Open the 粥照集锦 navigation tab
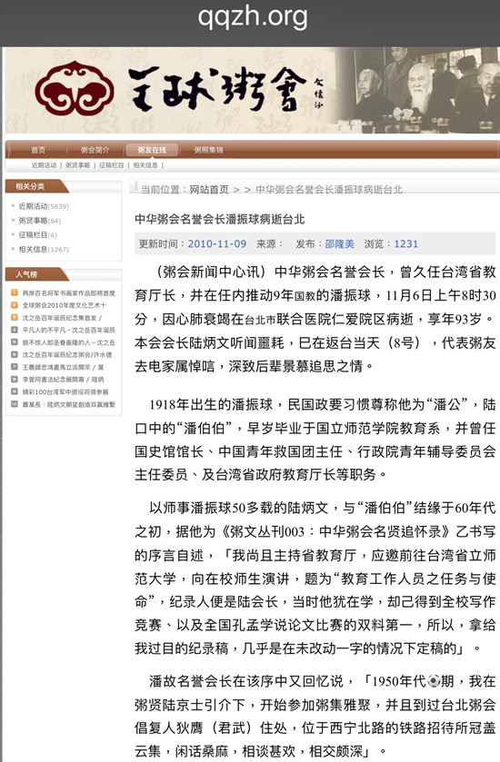The width and height of the screenshot is (500, 762). [x=209, y=150]
